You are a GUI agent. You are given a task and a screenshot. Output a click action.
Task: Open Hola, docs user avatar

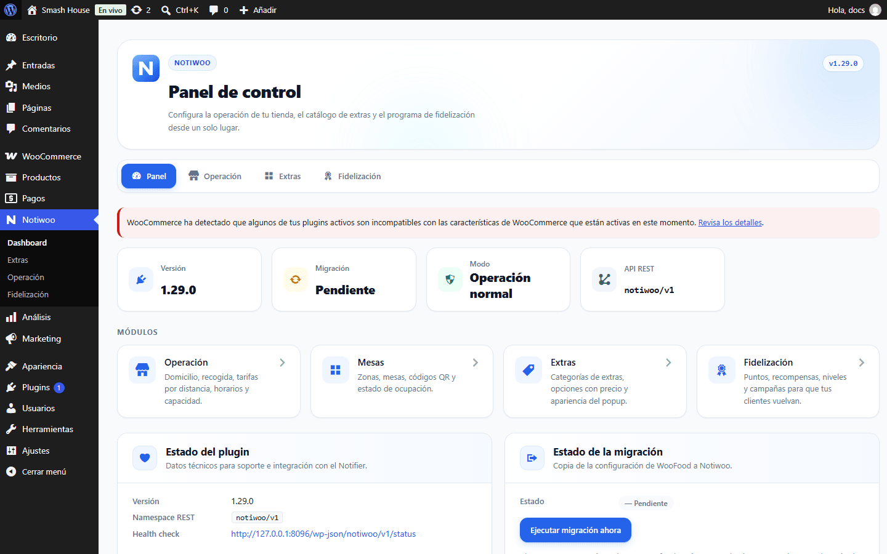click(x=875, y=10)
